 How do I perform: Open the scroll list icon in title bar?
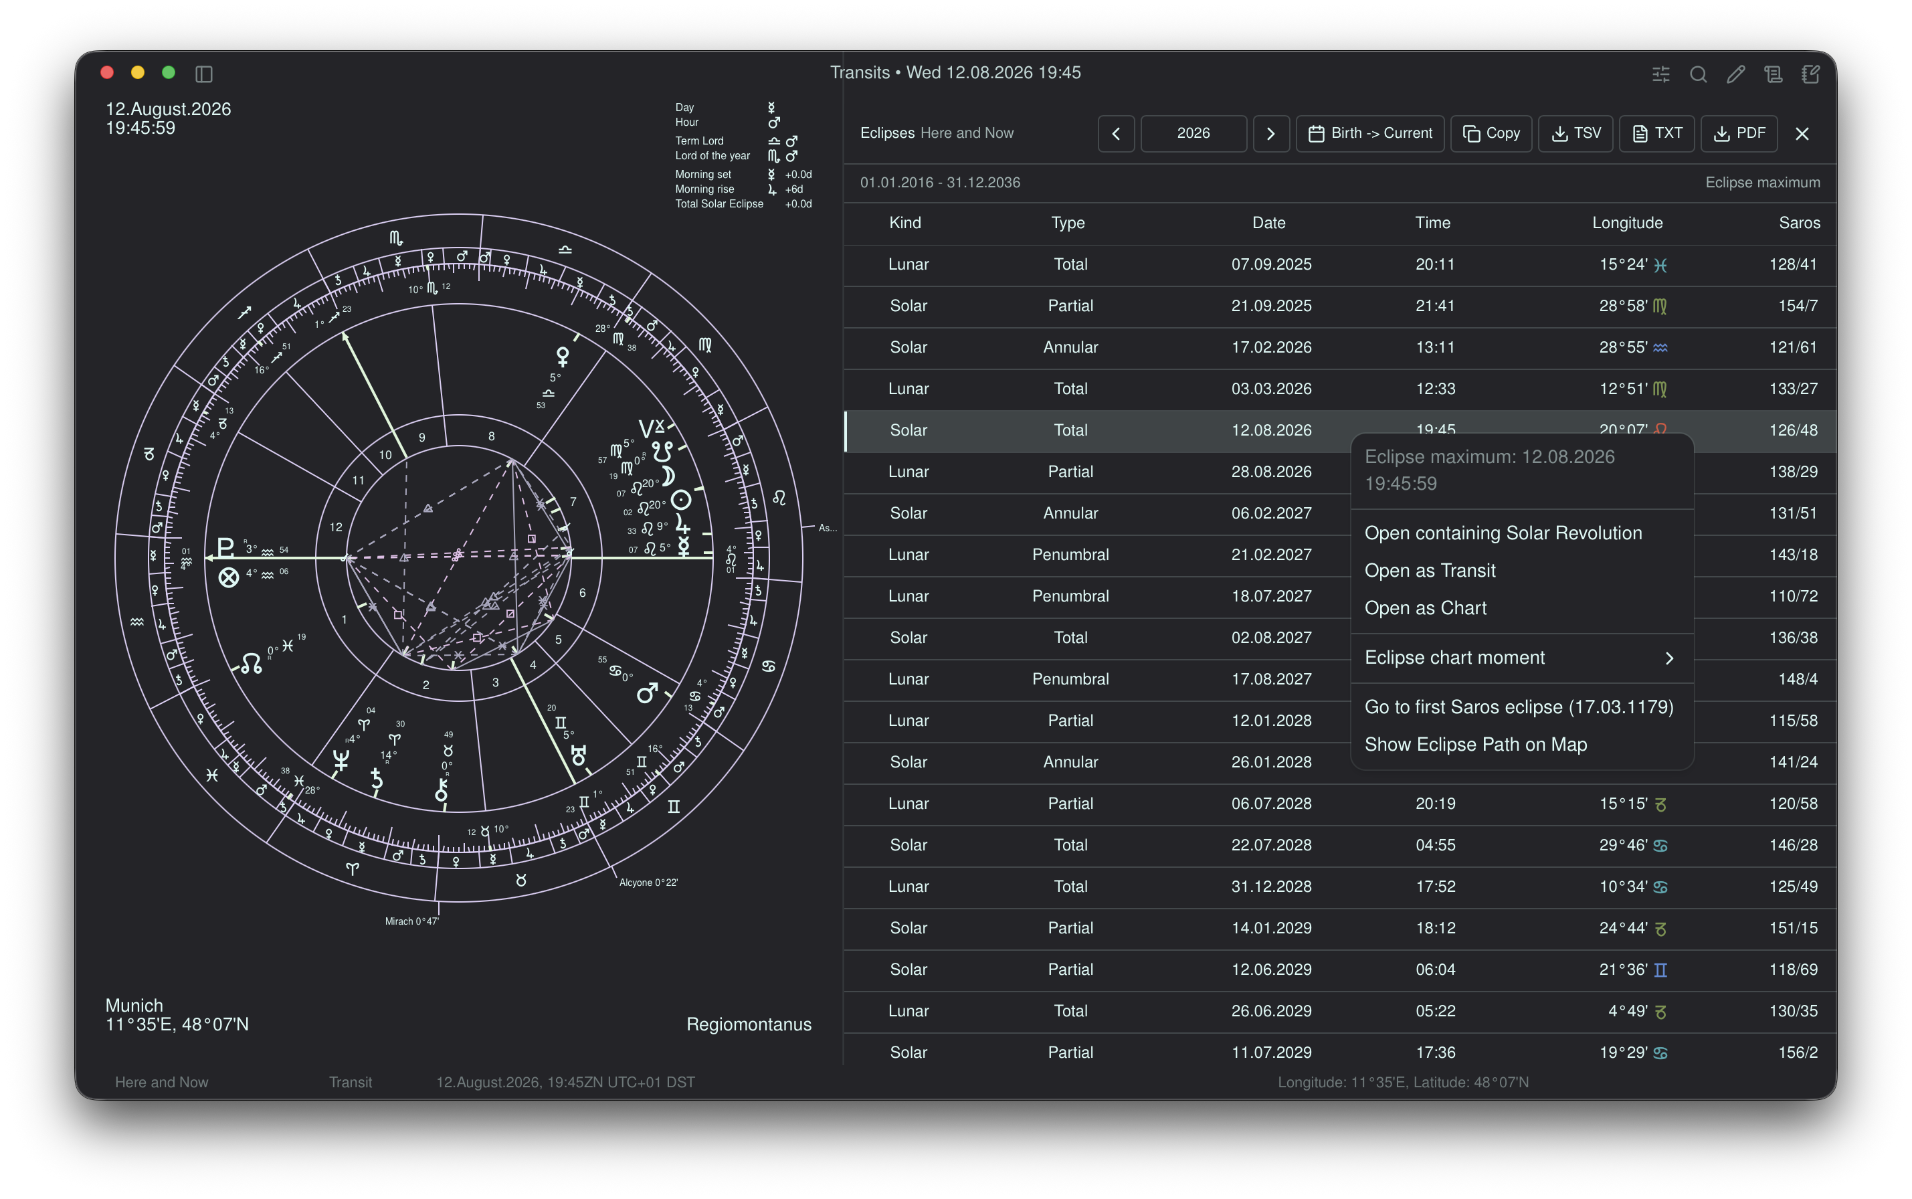[1774, 74]
